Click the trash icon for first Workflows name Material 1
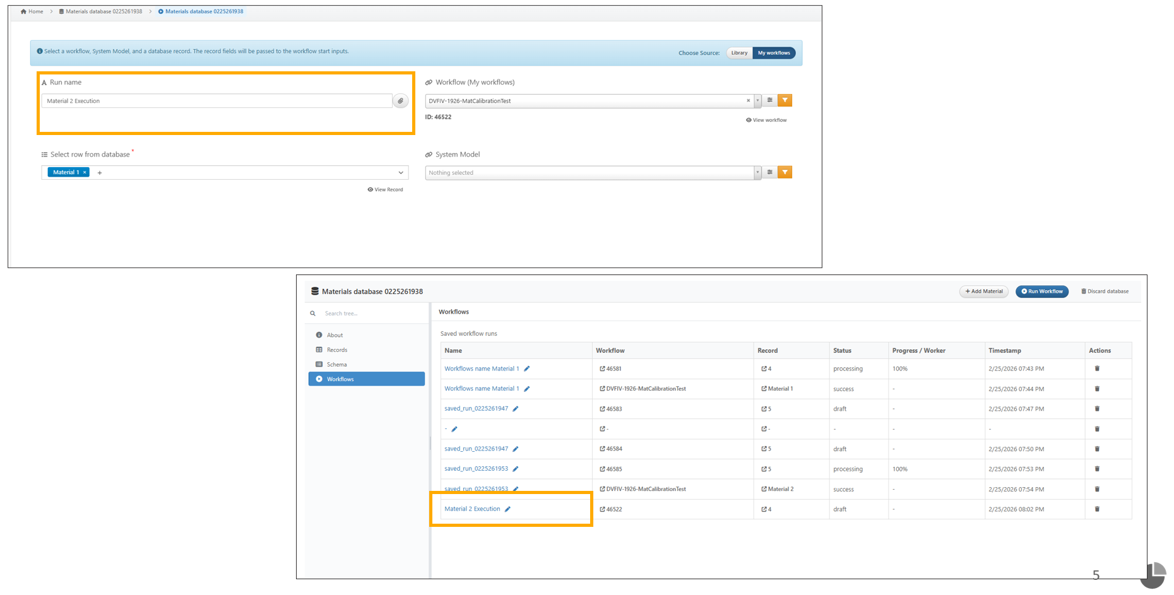Viewport: 1174px width, 595px height. (1097, 368)
